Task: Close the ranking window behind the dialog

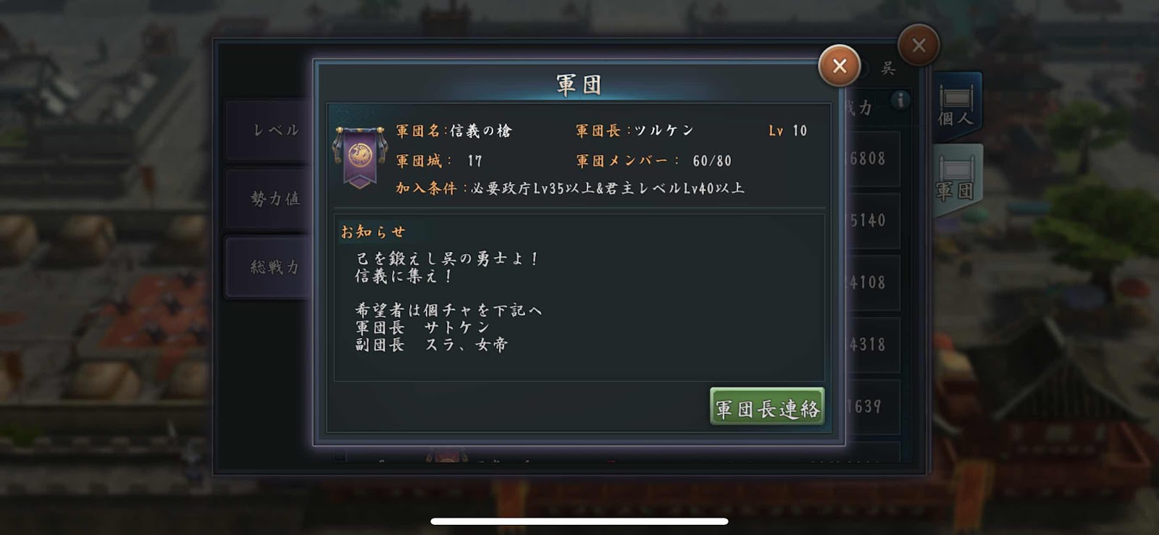Action: [x=919, y=45]
